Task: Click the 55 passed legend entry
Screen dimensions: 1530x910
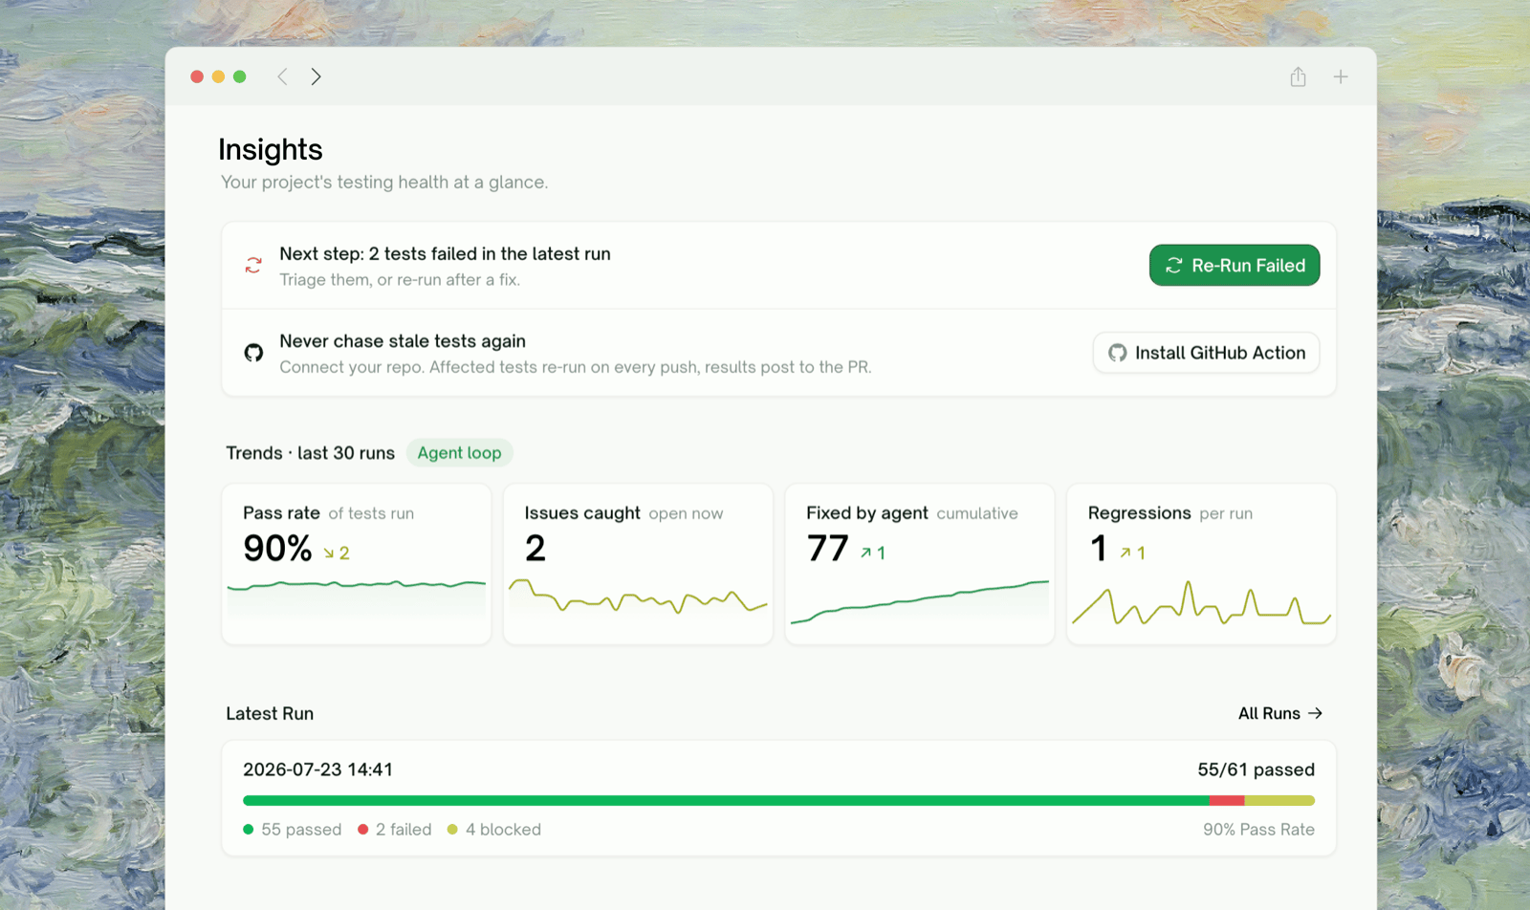Action: (x=292, y=830)
